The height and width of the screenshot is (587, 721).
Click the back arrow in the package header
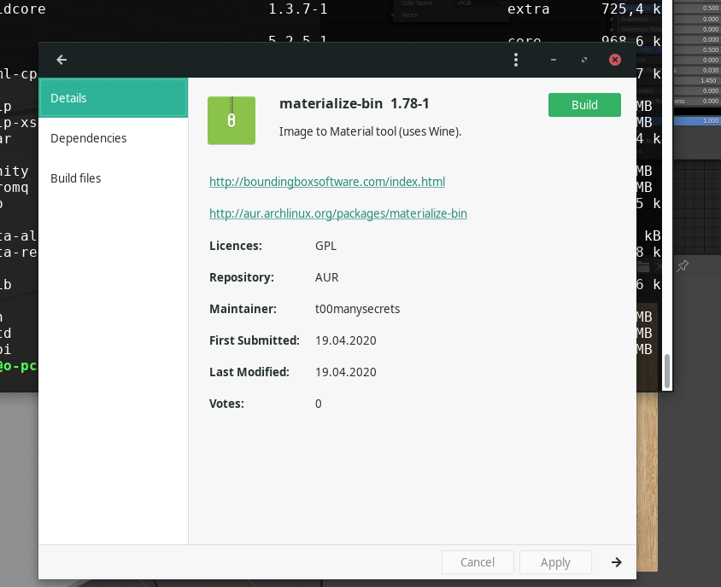pos(61,60)
